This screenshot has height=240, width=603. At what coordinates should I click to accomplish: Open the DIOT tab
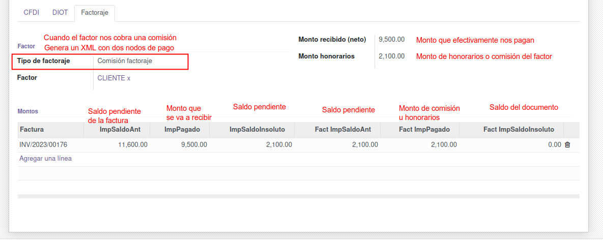60,13
